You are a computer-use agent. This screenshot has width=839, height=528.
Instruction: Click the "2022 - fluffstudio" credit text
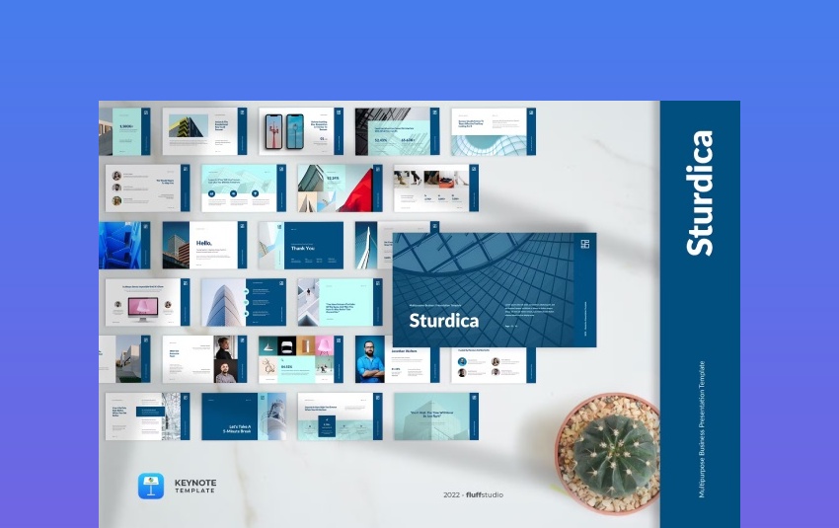click(473, 494)
